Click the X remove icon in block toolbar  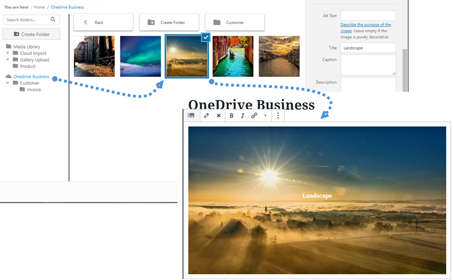[219, 116]
